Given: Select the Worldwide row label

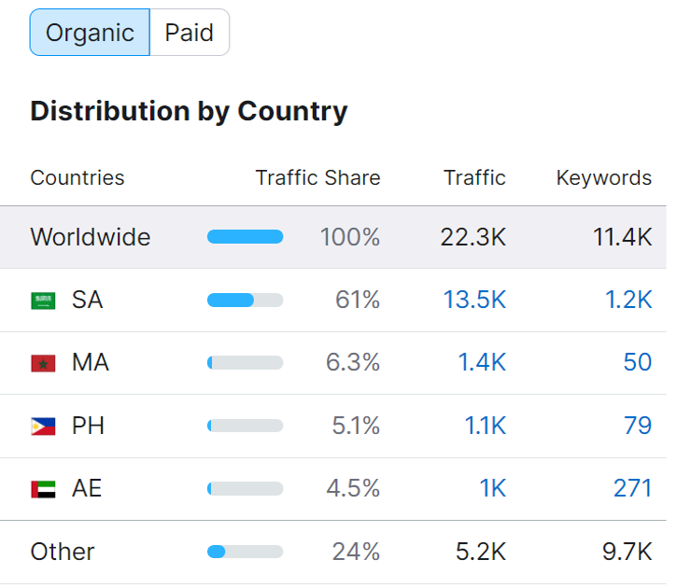Looking at the screenshot, I should [90, 237].
